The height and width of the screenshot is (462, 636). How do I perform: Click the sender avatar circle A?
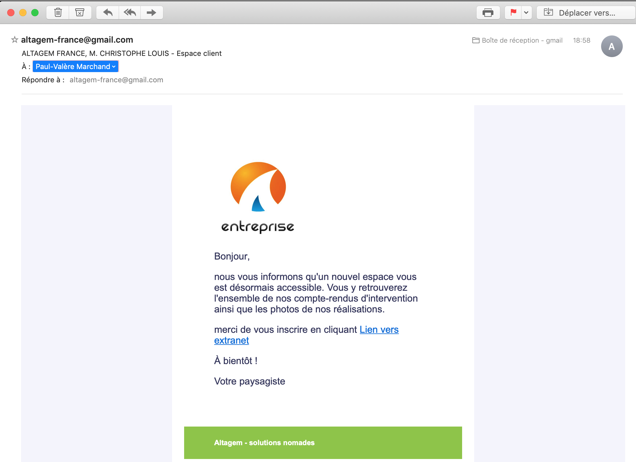click(x=611, y=46)
